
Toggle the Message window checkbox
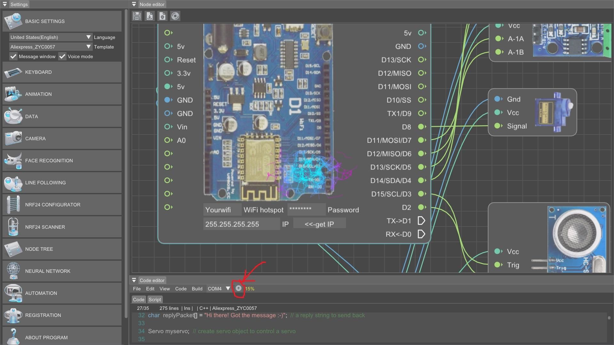[x=13, y=57]
